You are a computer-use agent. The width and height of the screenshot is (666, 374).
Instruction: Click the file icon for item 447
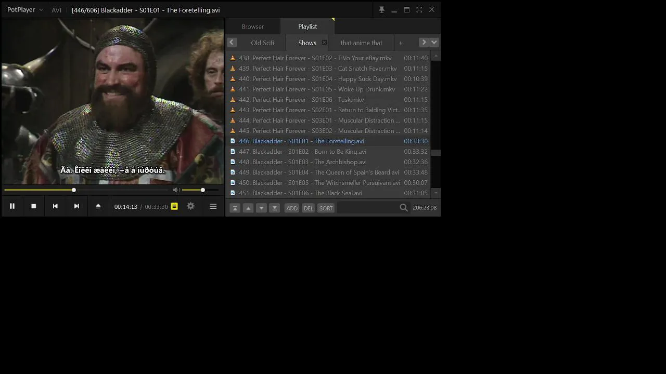(233, 152)
